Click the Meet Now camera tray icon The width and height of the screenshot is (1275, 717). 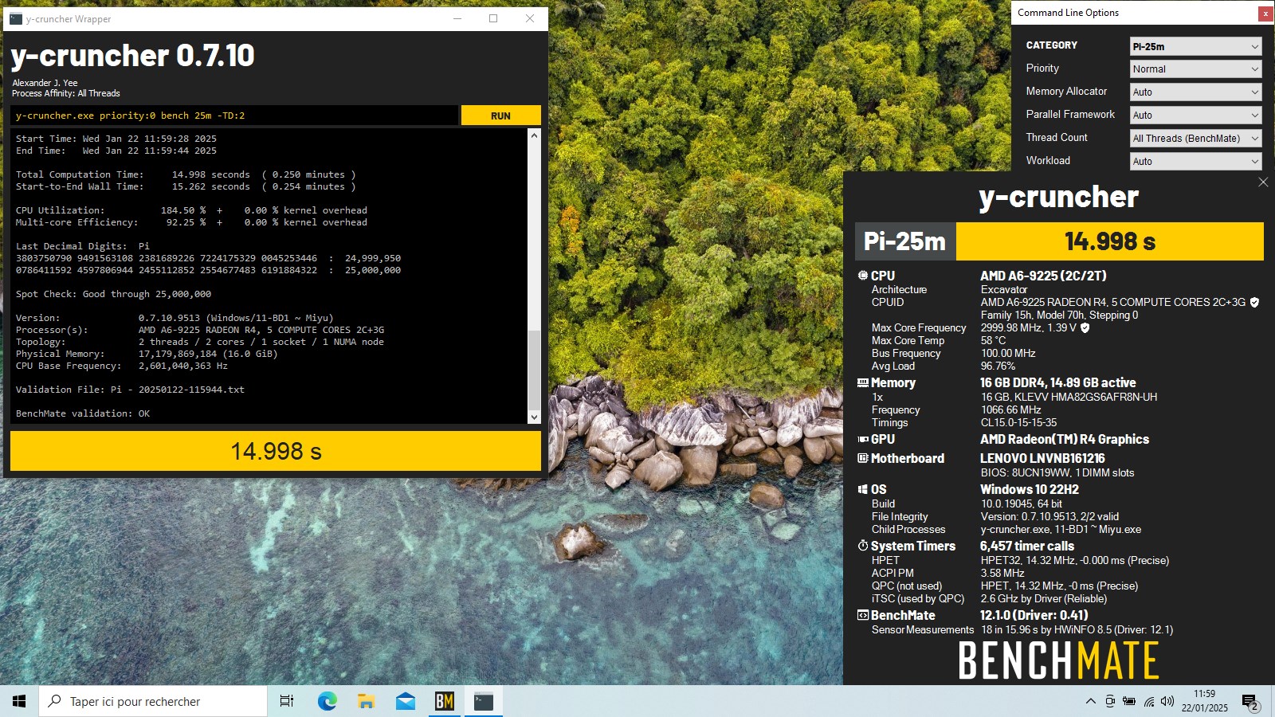click(1110, 702)
